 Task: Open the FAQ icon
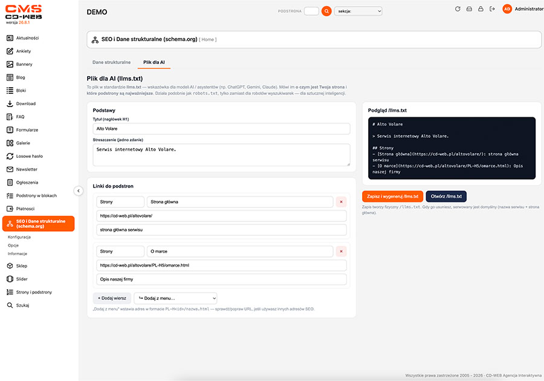click(10, 117)
